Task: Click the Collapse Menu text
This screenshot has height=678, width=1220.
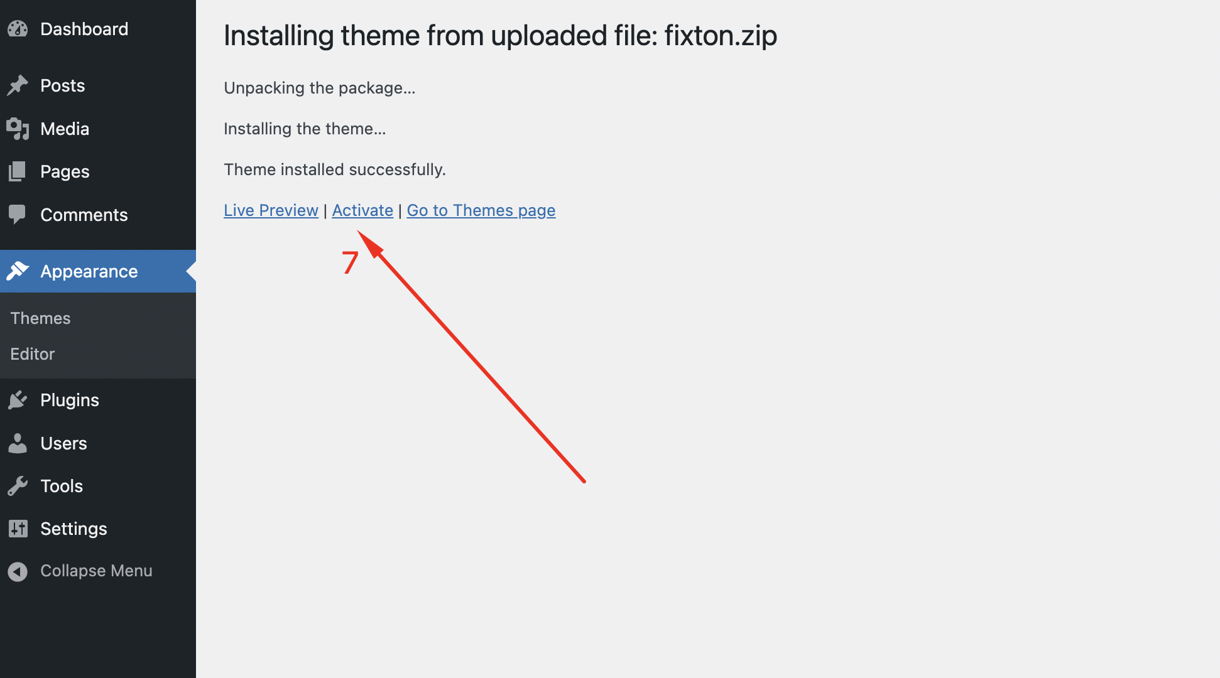Action: pyautogui.click(x=96, y=571)
